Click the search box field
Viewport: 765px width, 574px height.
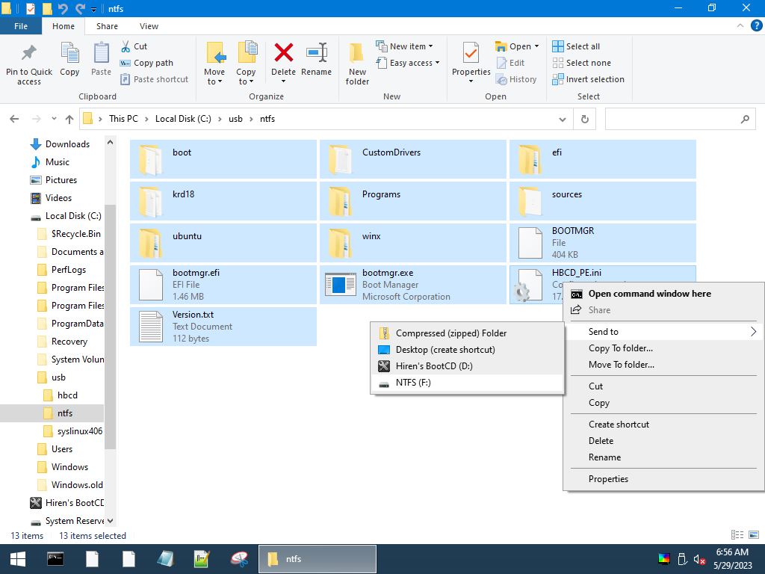[671, 119]
